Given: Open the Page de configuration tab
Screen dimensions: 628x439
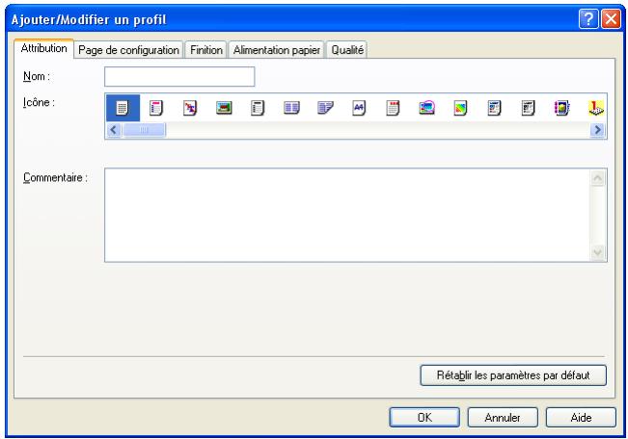Looking at the screenshot, I should point(128,50).
